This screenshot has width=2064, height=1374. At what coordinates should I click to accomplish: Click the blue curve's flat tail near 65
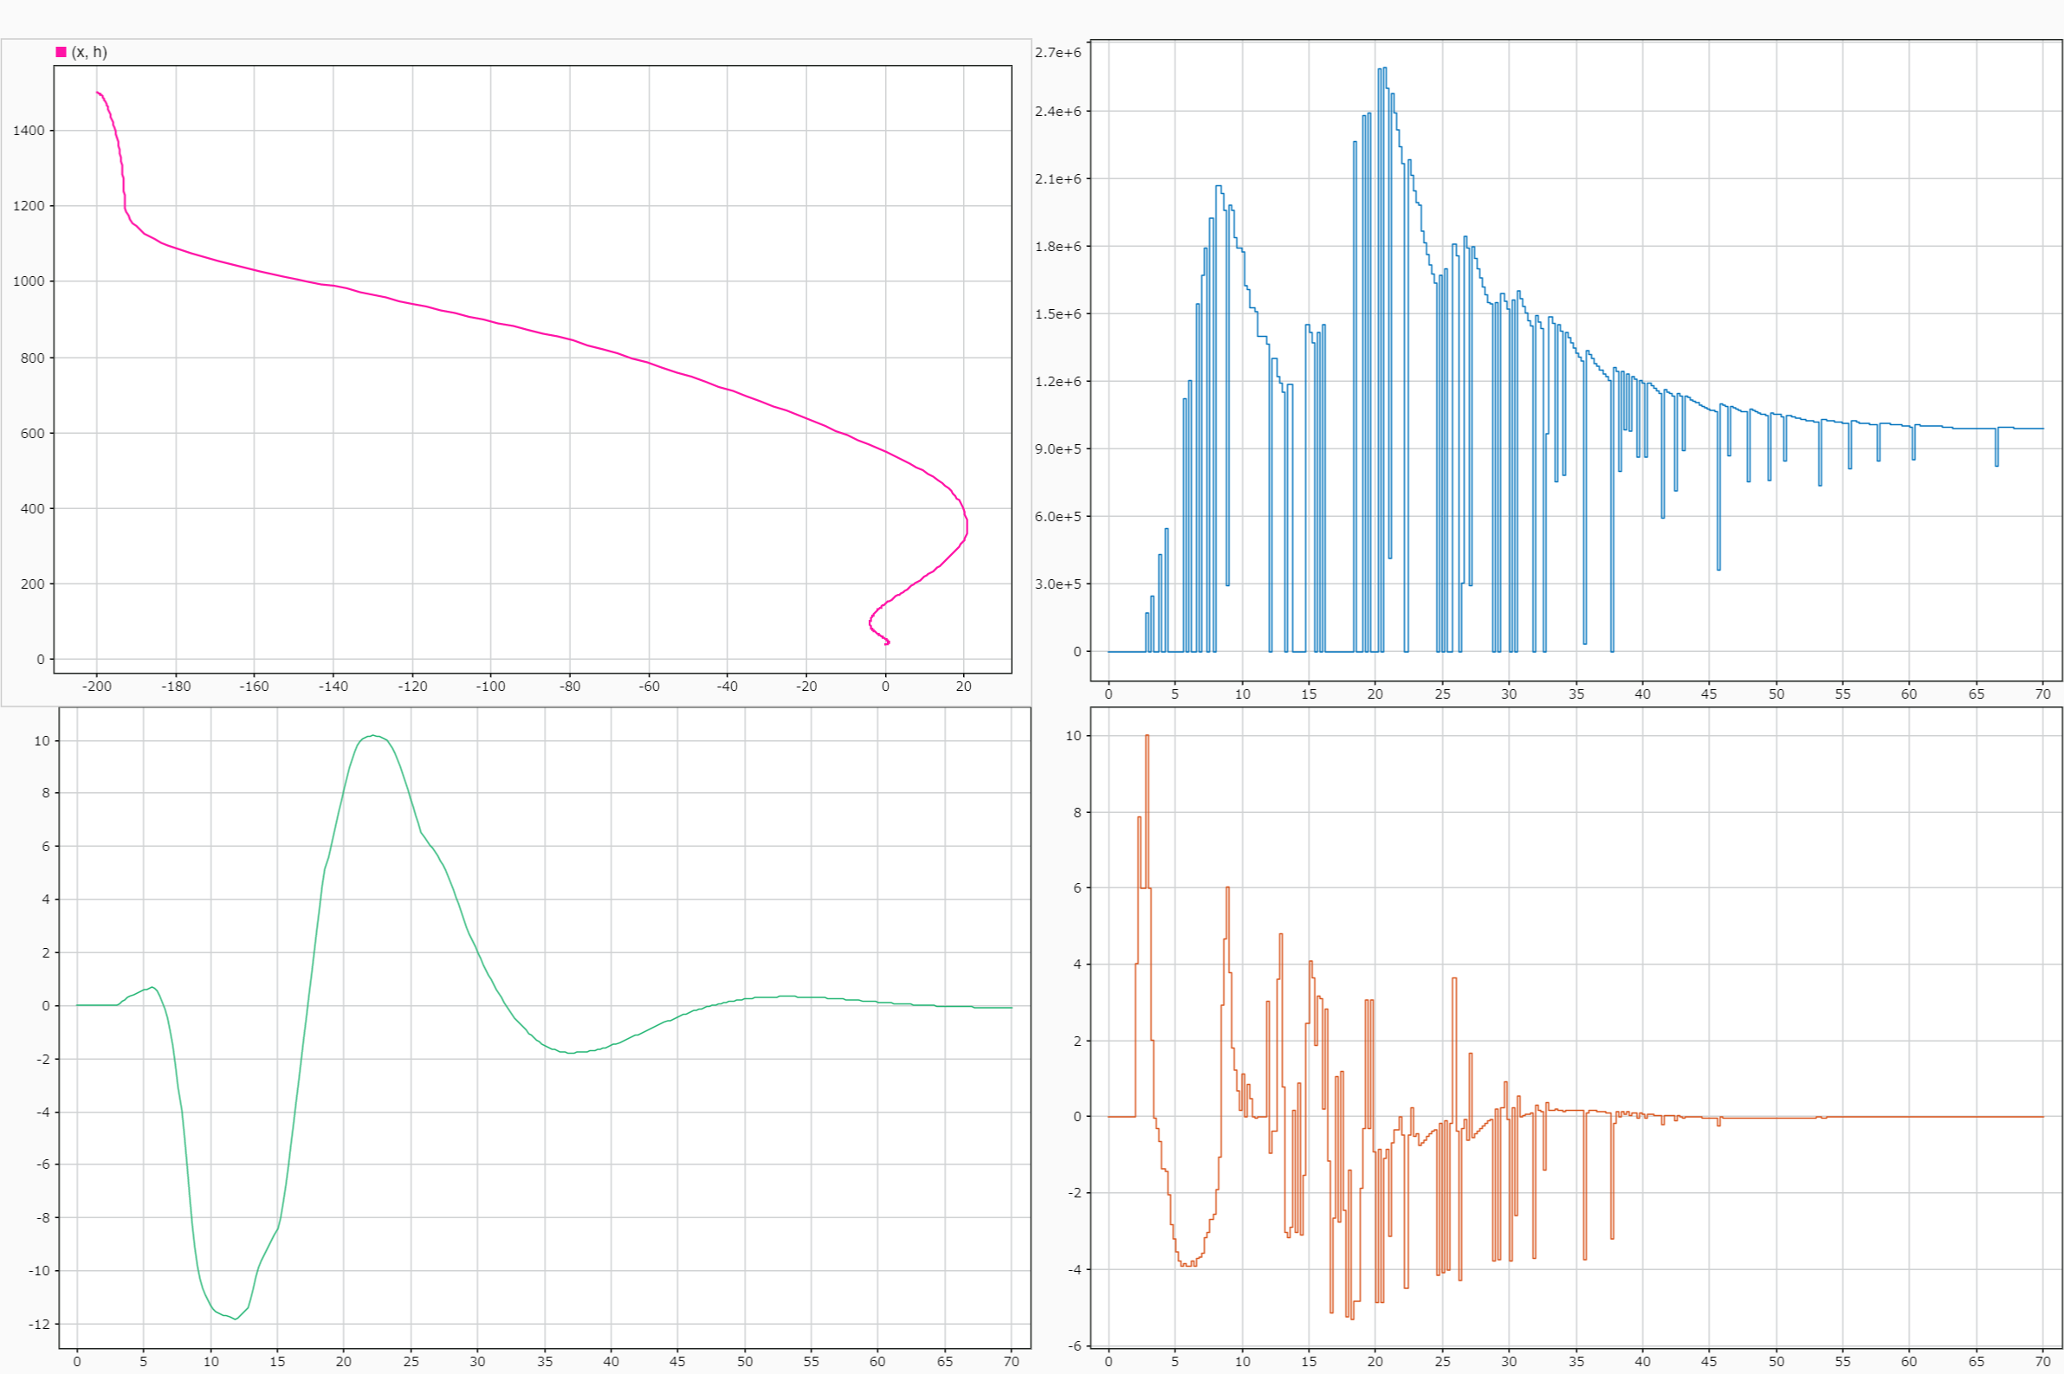1977,429
